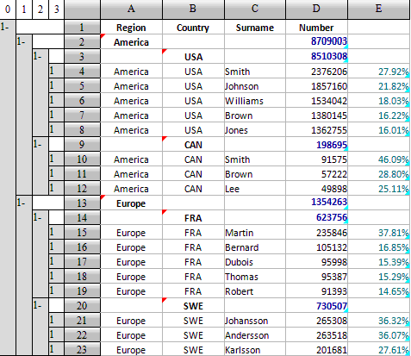This screenshot has height=356, width=411.
Task: Show outline level 3
Action: 56,9
